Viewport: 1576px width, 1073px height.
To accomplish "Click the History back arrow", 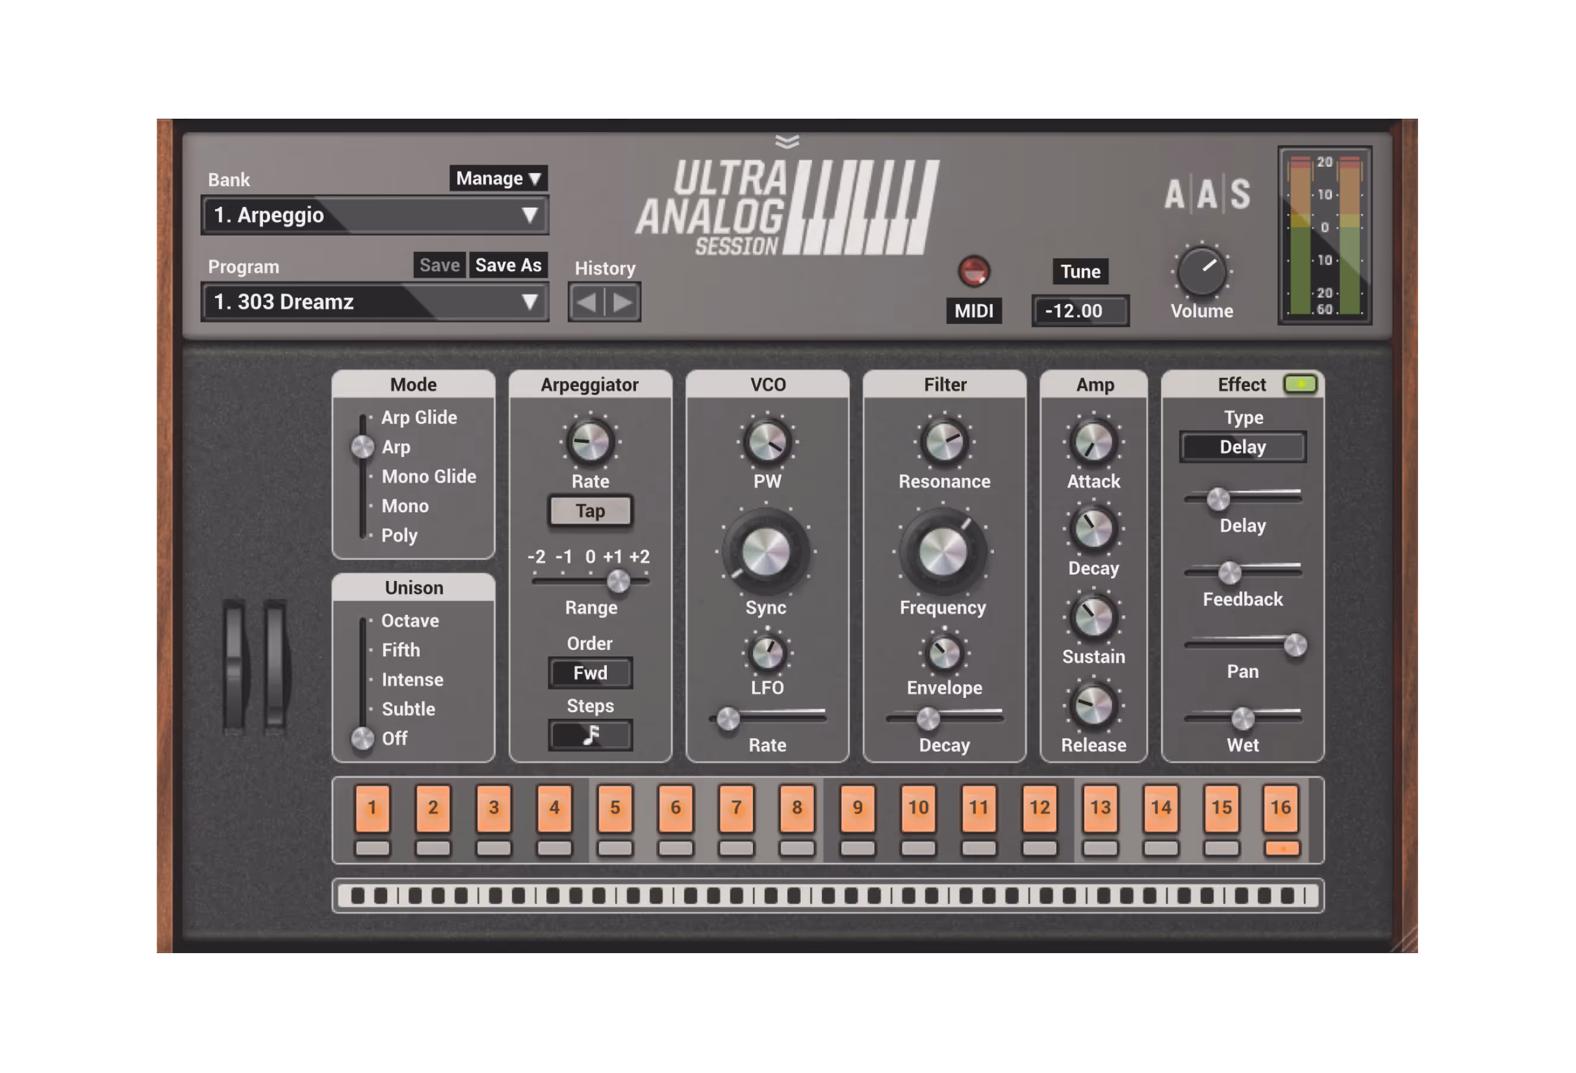I will click(587, 302).
